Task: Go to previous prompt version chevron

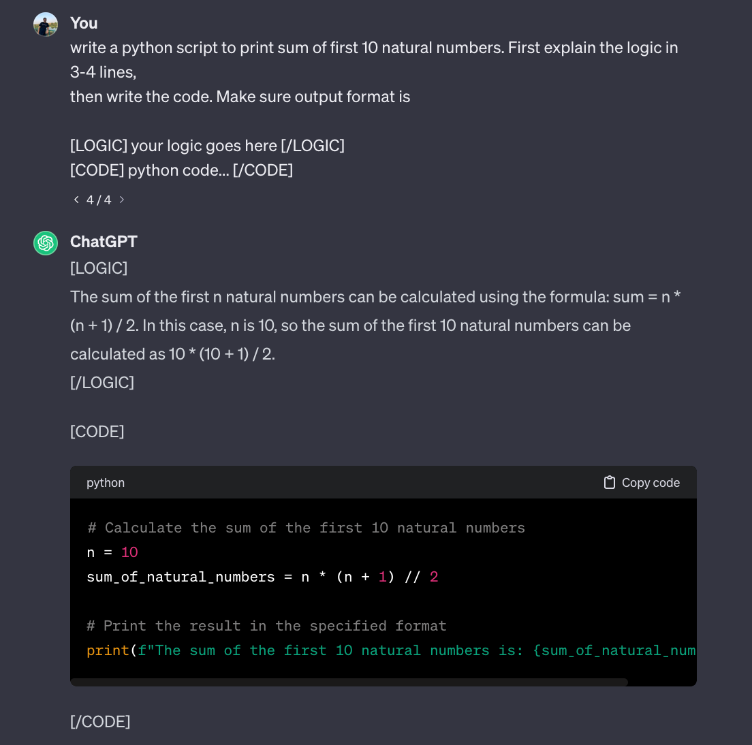Action: click(76, 200)
